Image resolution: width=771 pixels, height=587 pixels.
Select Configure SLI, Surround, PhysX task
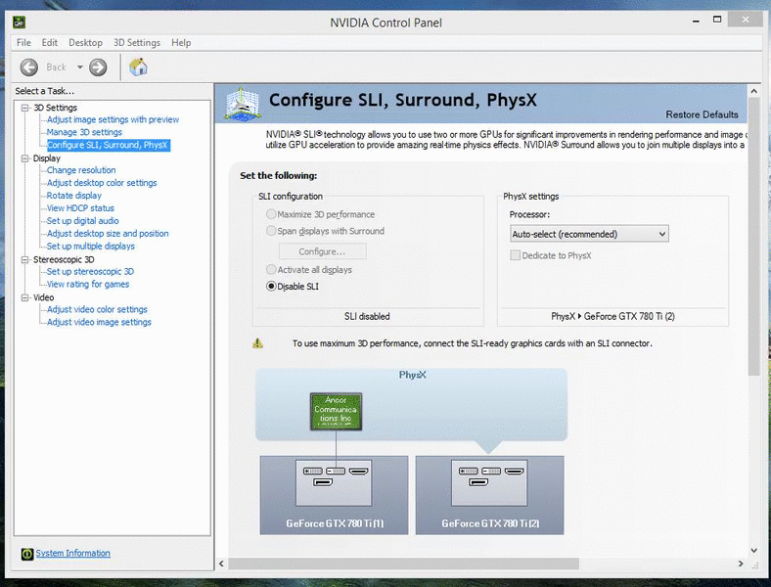coord(109,145)
